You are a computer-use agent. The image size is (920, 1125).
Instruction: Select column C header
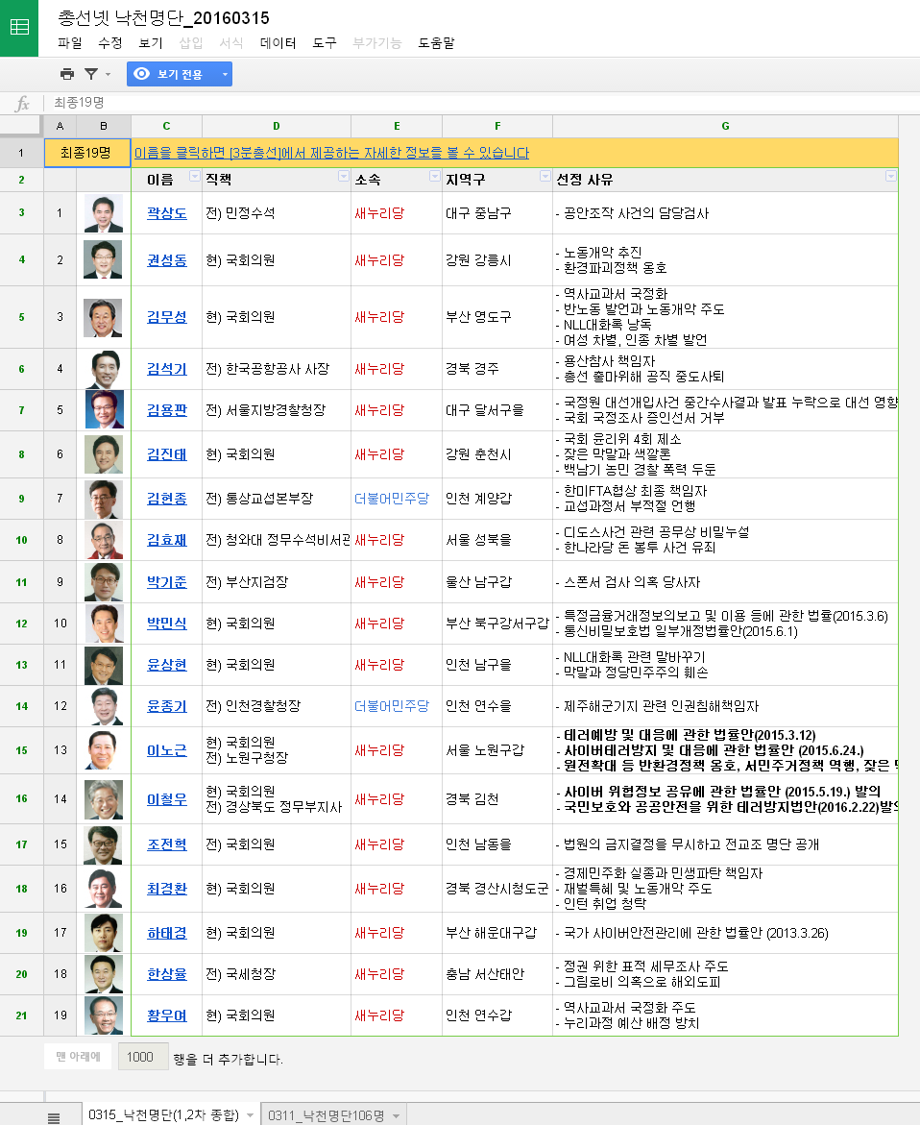click(166, 126)
